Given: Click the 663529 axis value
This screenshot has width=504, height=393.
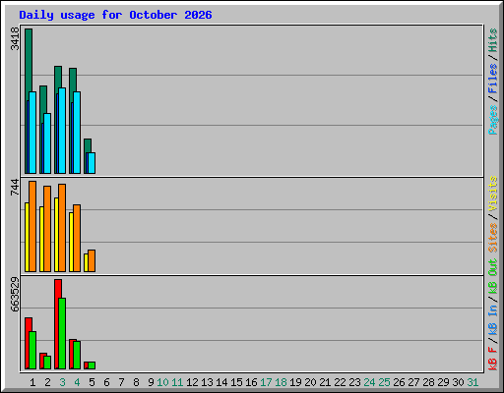Looking at the screenshot, I should (15, 294).
